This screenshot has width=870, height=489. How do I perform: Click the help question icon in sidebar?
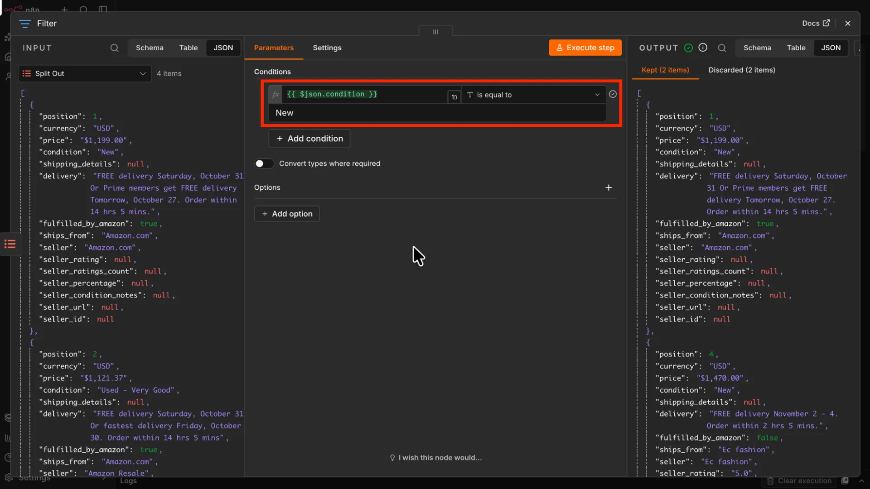[x=7, y=457]
